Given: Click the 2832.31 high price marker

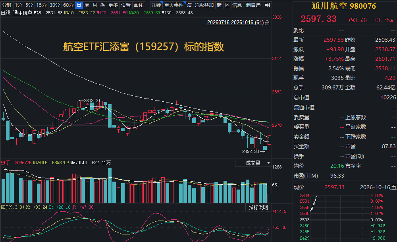Looking at the screenshot, I should coord(92,101).
